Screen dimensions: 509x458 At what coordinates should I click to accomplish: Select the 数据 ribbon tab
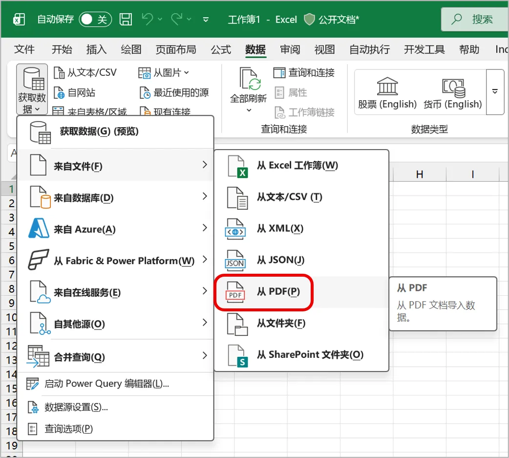(255, 49)
